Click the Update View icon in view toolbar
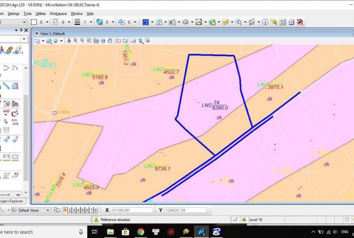Viewport: 354px width, 238px height. (x=68, y=41)
